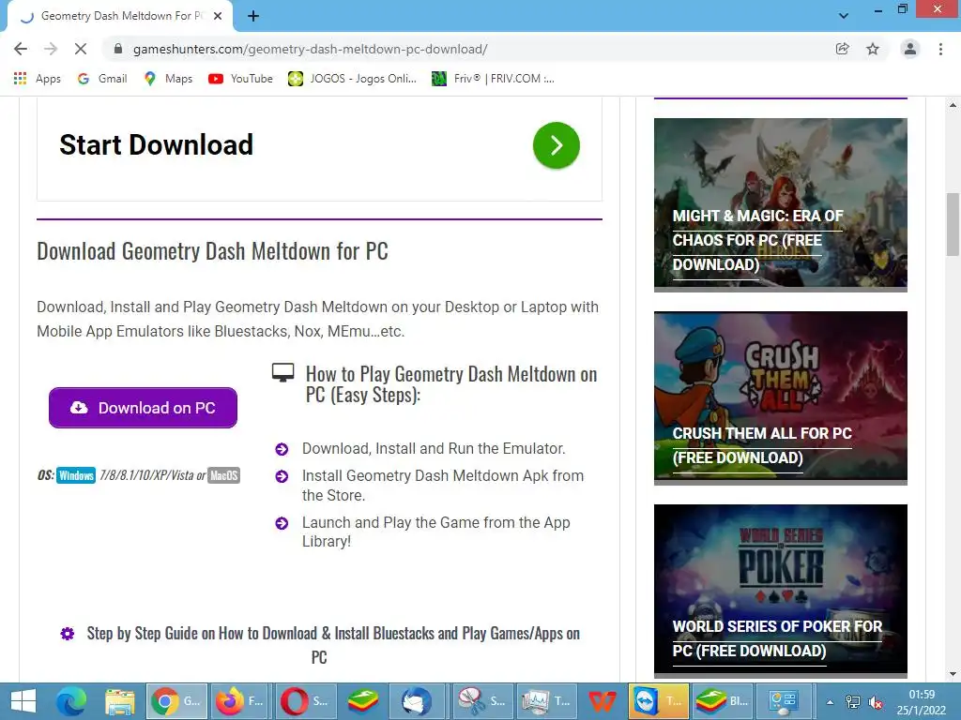Open Microsoft Edge from taskbar
This screenshot has width=961, height=720.
pyautogui.click(x=71, y=701)
